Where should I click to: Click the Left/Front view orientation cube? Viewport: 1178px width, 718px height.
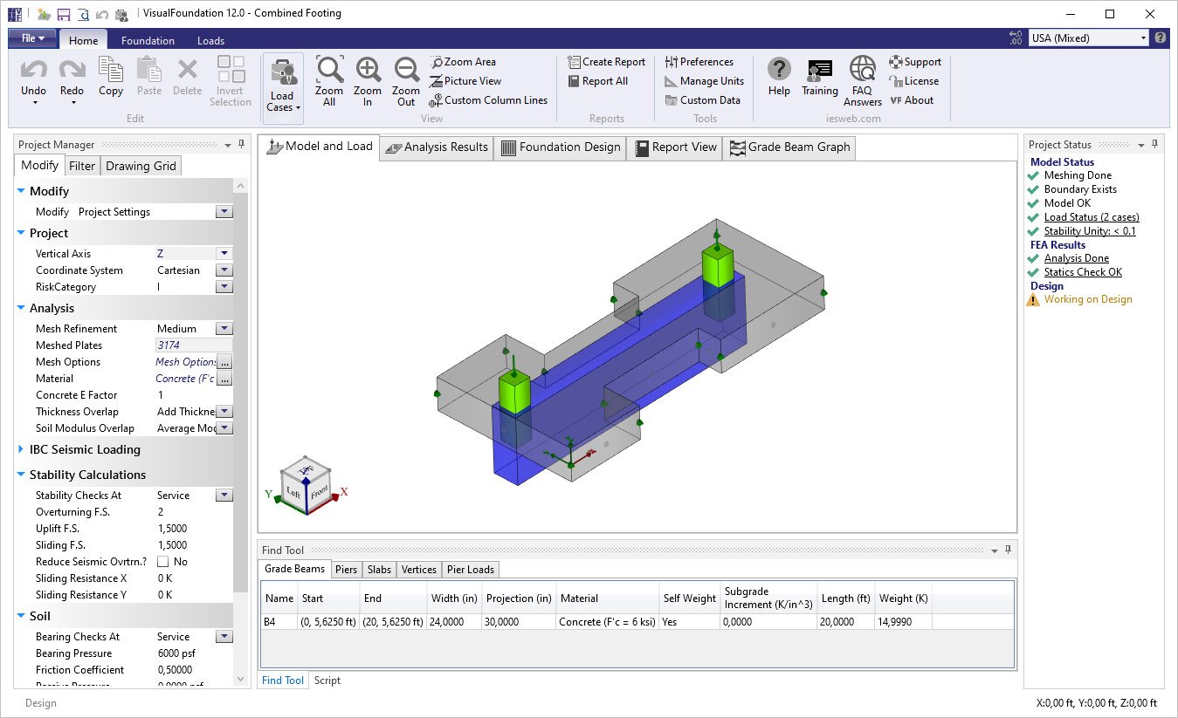pos(306,485)
